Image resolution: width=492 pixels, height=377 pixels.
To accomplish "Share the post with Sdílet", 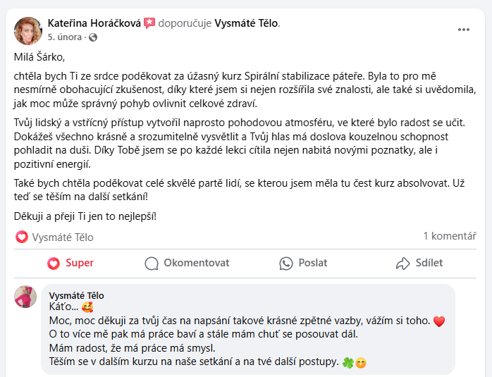I will [x=420, y=263].
